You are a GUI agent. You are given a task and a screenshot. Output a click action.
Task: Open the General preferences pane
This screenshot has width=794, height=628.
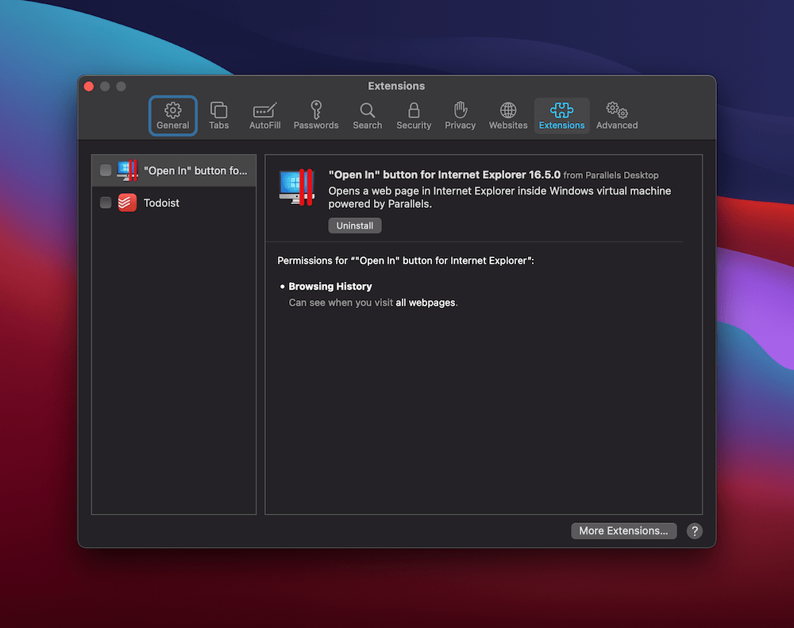point(172,115)
